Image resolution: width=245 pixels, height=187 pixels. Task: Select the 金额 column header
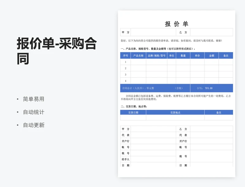tap(212, 56)
